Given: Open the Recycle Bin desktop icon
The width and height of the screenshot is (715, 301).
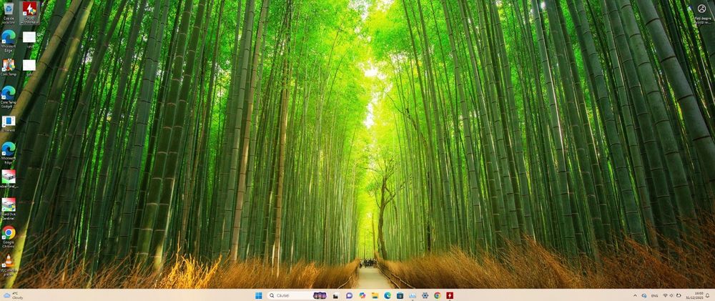Looking at the screenshot, I should click(x=8, y=12).
